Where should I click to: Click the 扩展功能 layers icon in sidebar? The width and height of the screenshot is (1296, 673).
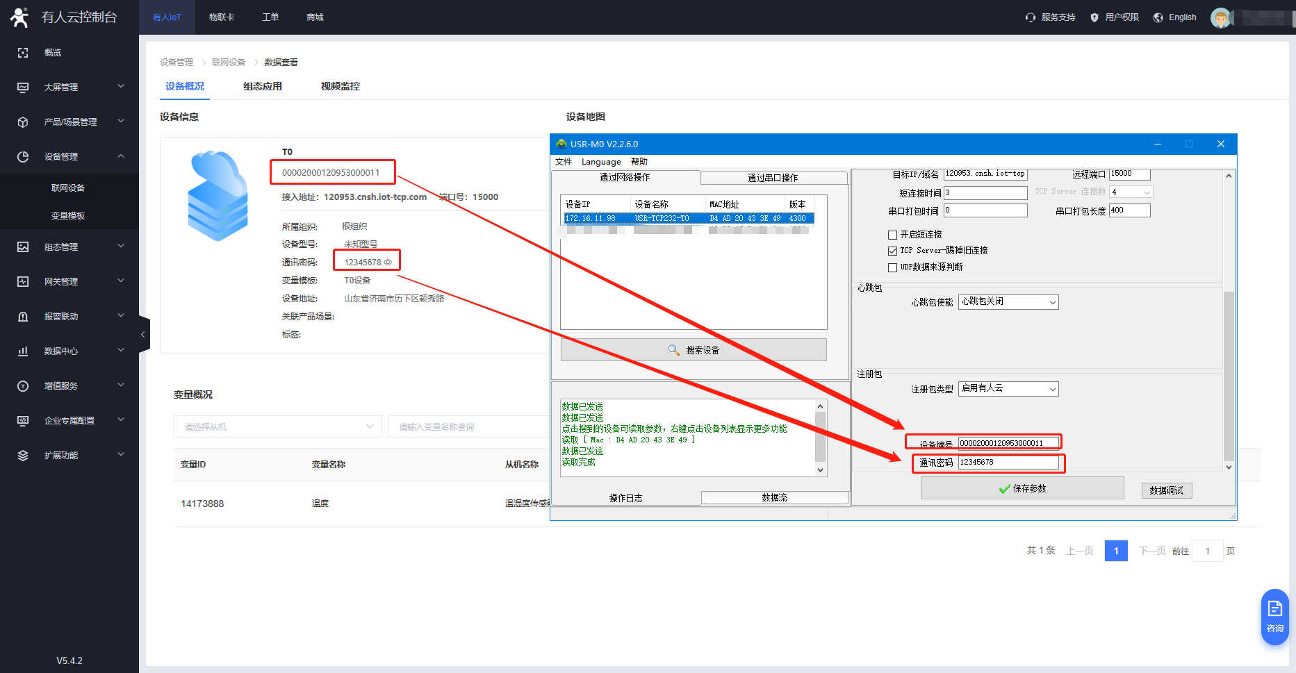click(23, 456)
